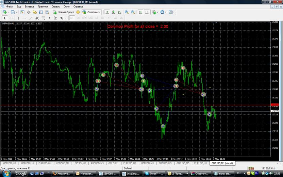
Task: Switch to the GOLD,M1 chart tab
Action: tap(113, 163)
